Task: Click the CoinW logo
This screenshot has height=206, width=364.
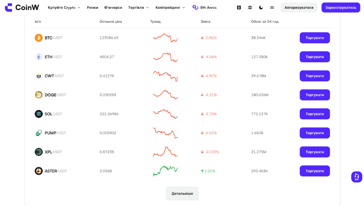Action: (22, 7)
